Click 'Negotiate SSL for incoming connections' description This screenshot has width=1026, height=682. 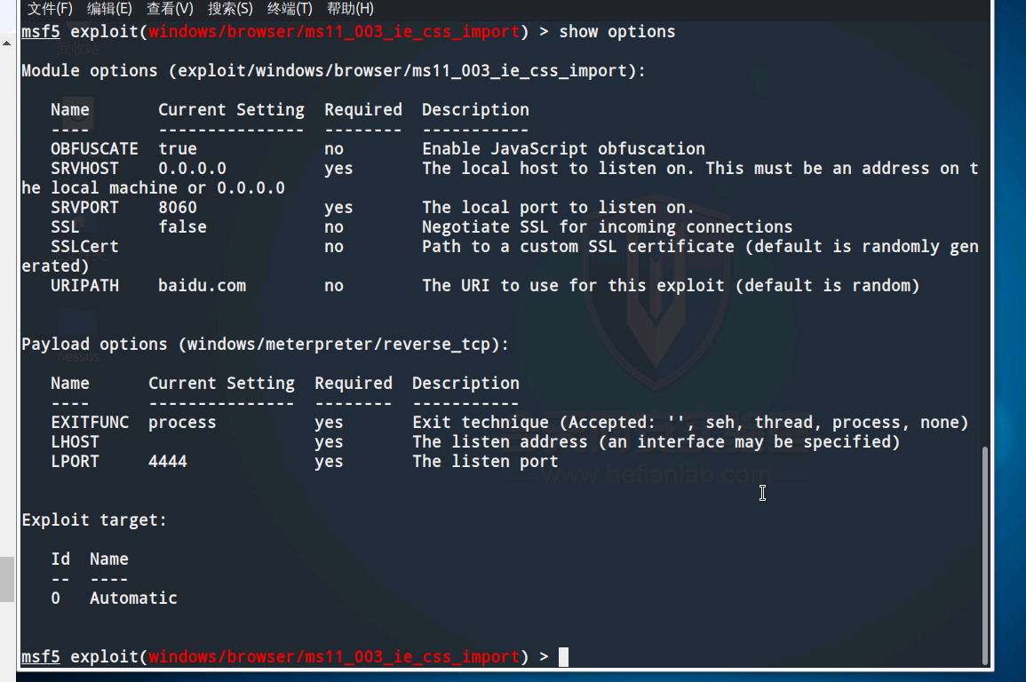(x=608, y=227)
